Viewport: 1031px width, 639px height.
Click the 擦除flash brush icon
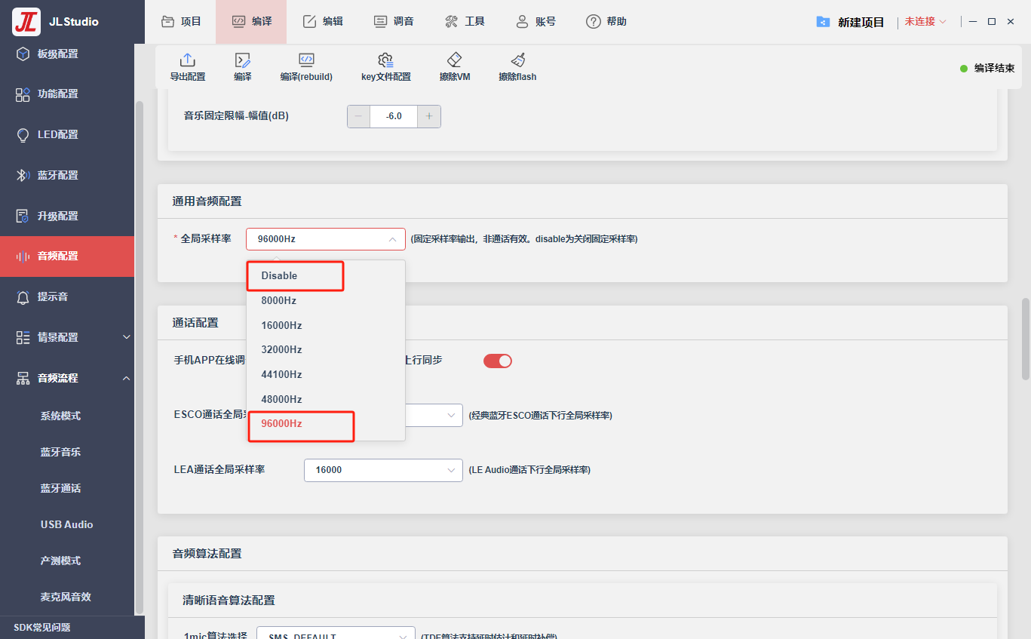[517, 60]
